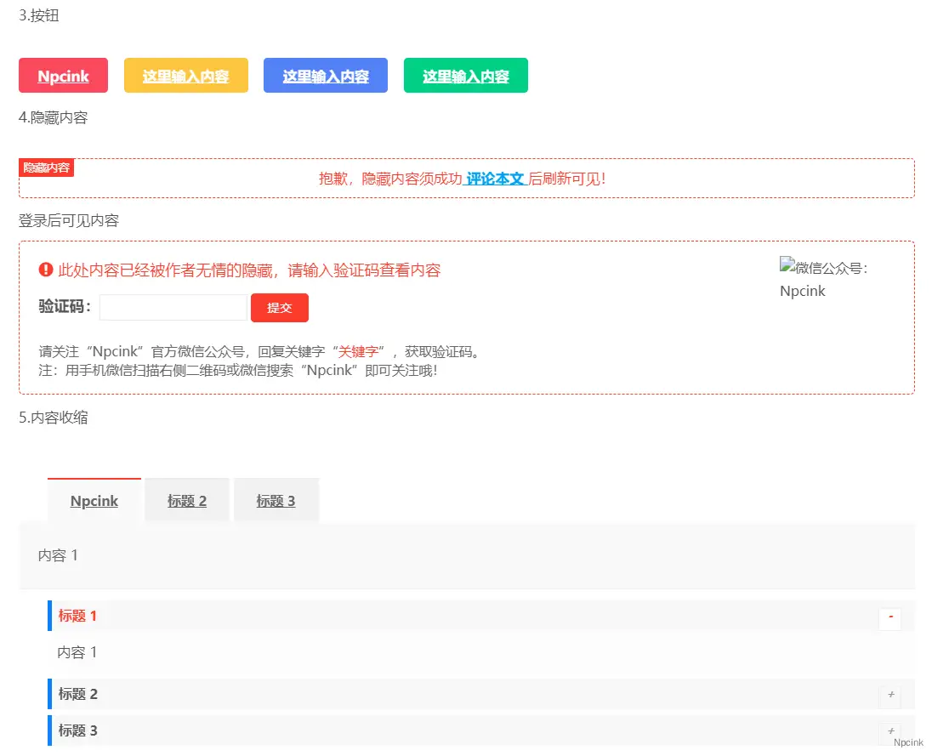Screen dimensions: 932x756
Task: Click inside the 验证码 input field
Action: pos(173,307)
